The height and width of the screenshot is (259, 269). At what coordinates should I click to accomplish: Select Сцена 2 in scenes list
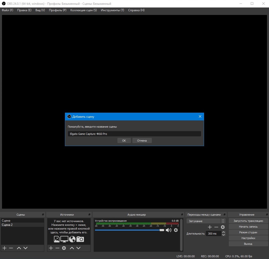tap(22, 225)
